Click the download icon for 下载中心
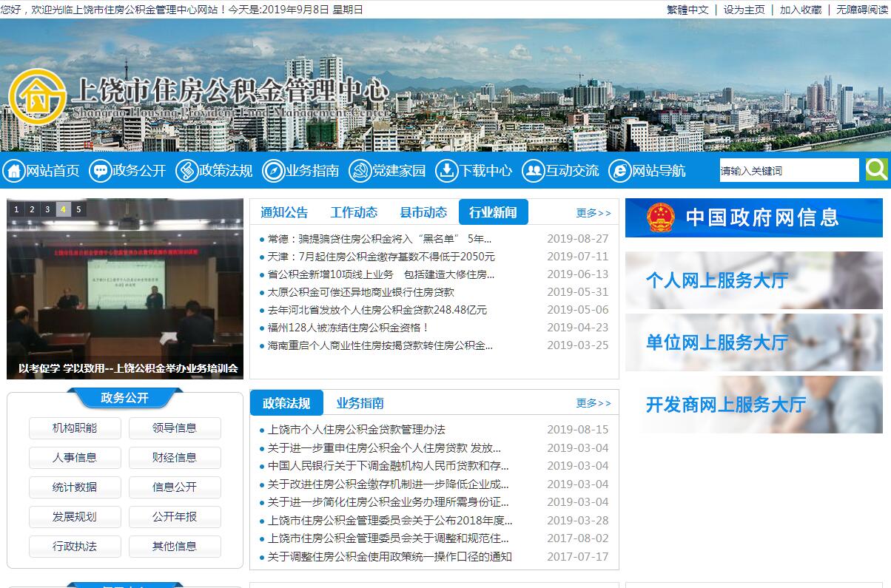 coord(446,171)
